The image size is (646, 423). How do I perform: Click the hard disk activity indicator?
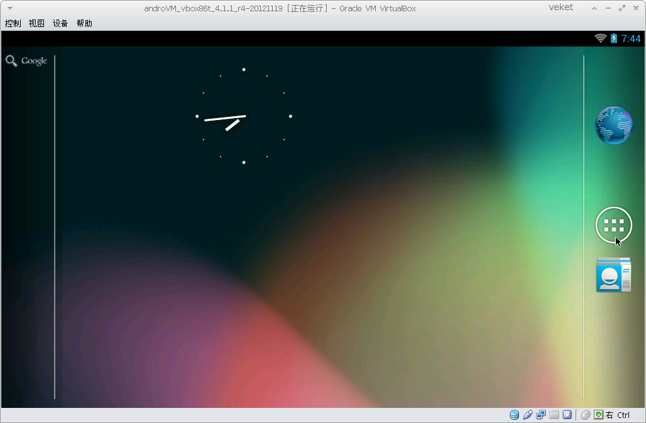(x=514, y=415)
